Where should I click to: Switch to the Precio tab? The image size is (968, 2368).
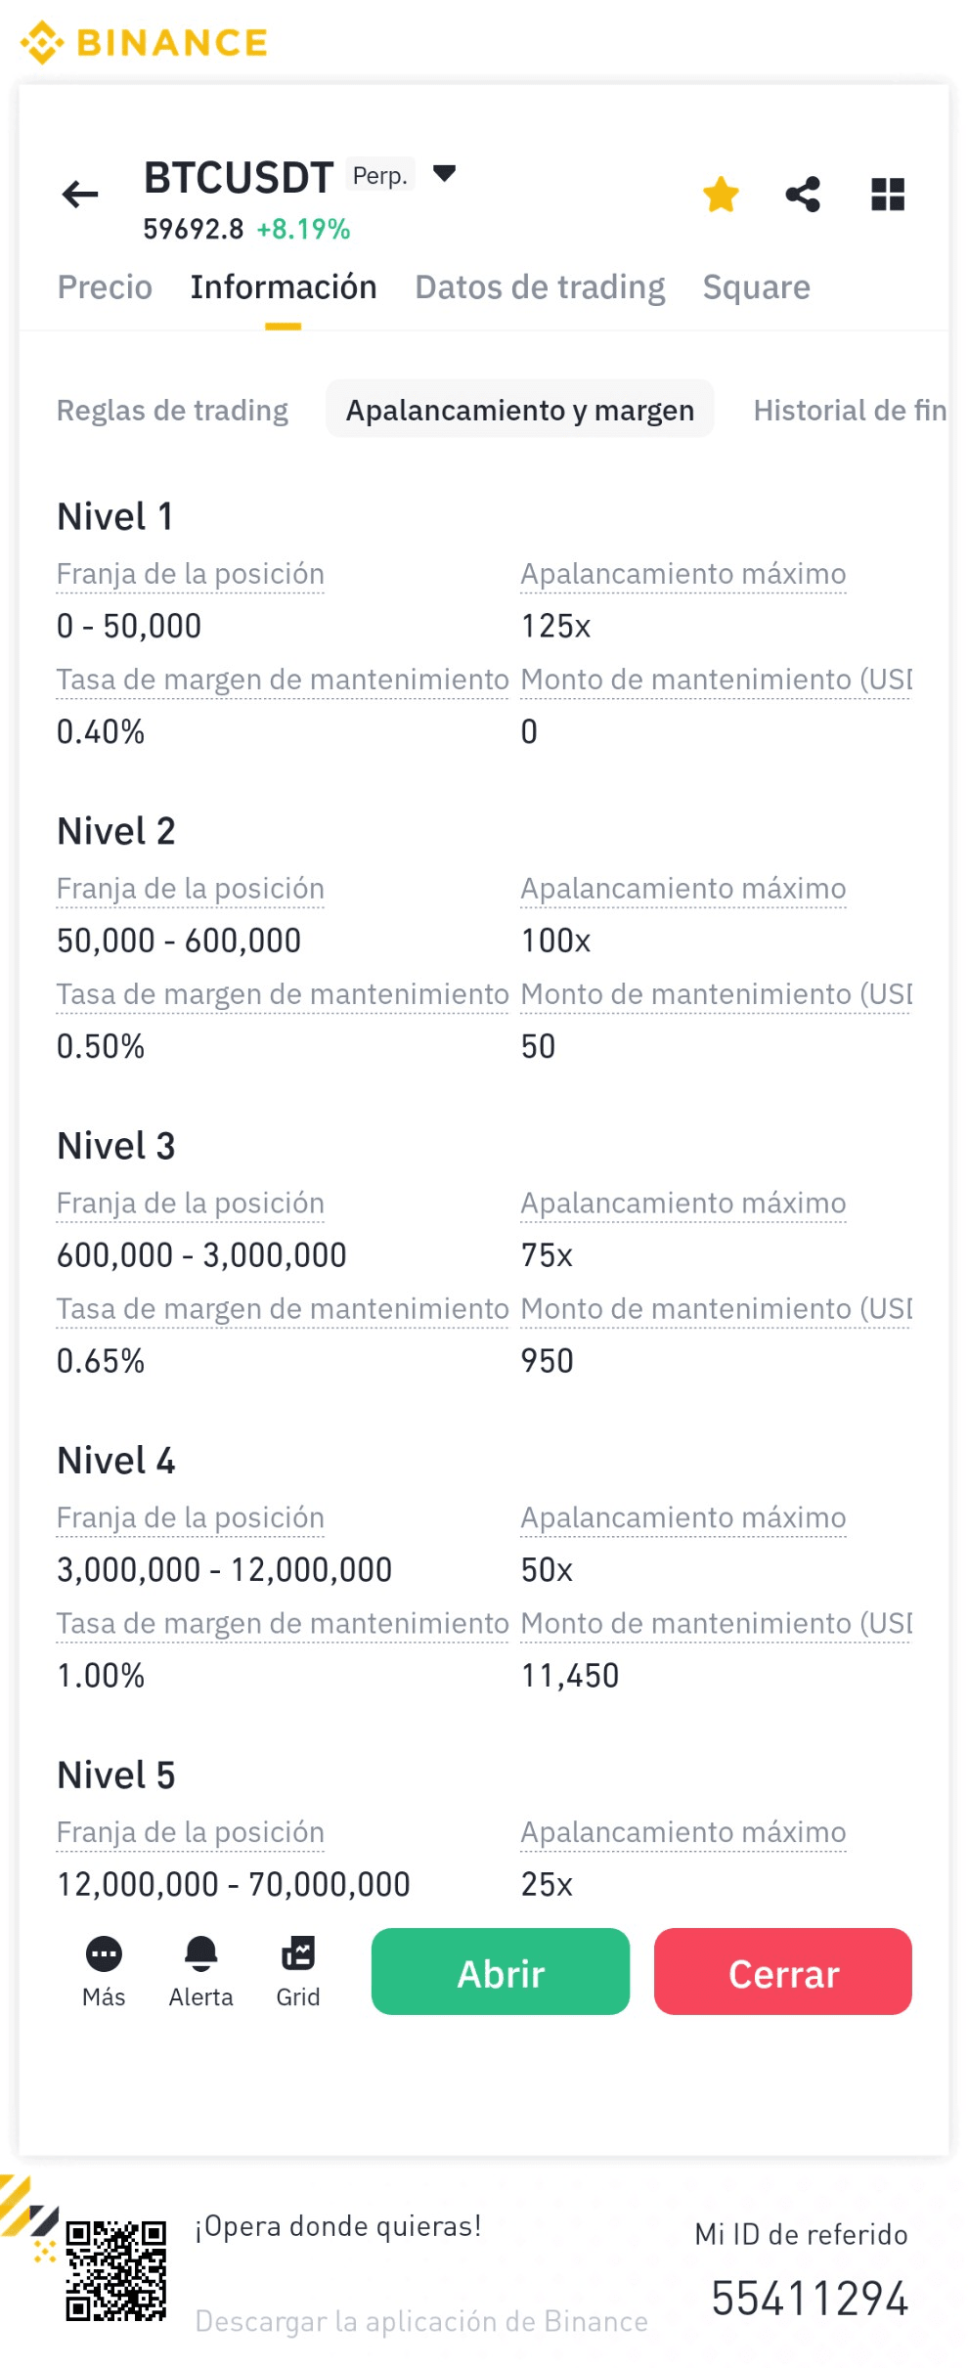(x=105, y=287)
